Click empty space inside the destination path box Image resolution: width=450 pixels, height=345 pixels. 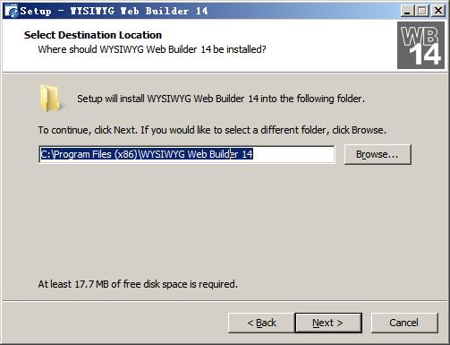tap(293, 154)
